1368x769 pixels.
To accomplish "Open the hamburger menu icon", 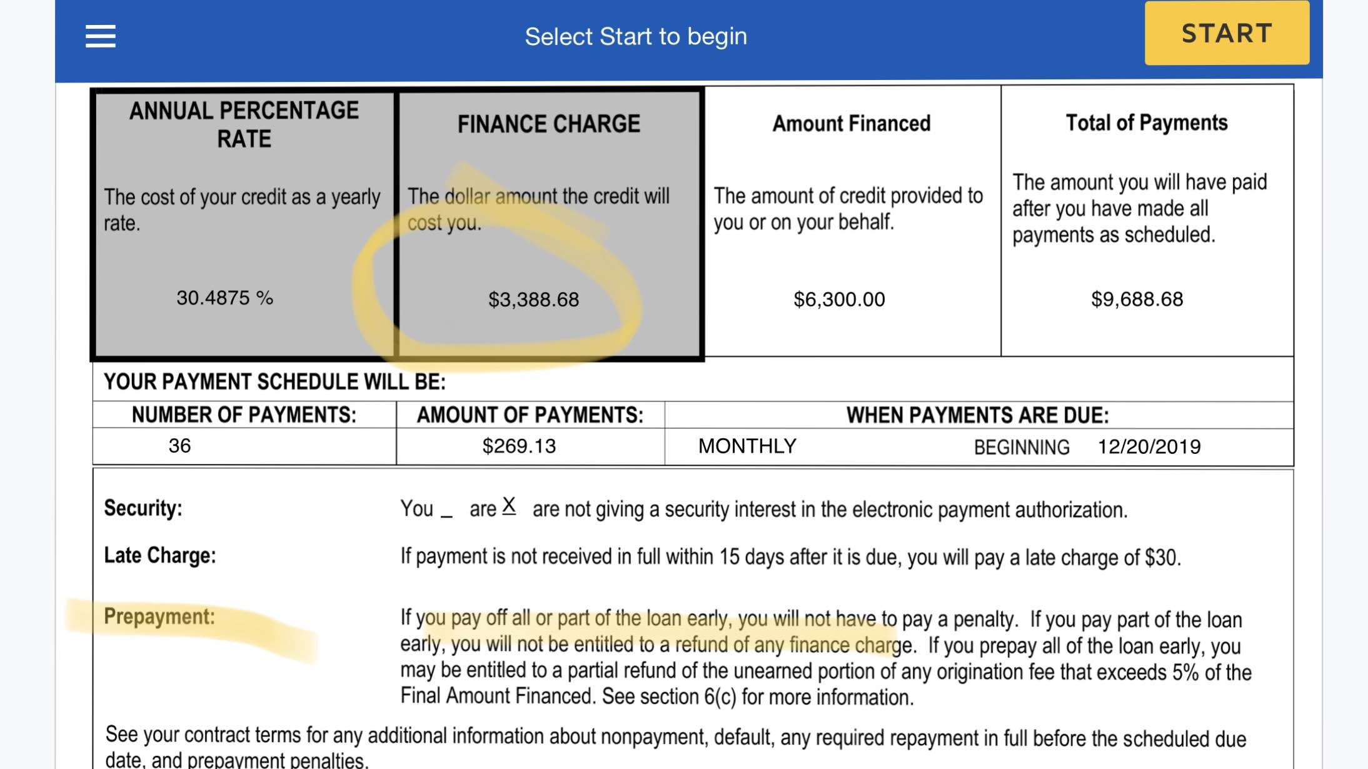I will (100, 36).
